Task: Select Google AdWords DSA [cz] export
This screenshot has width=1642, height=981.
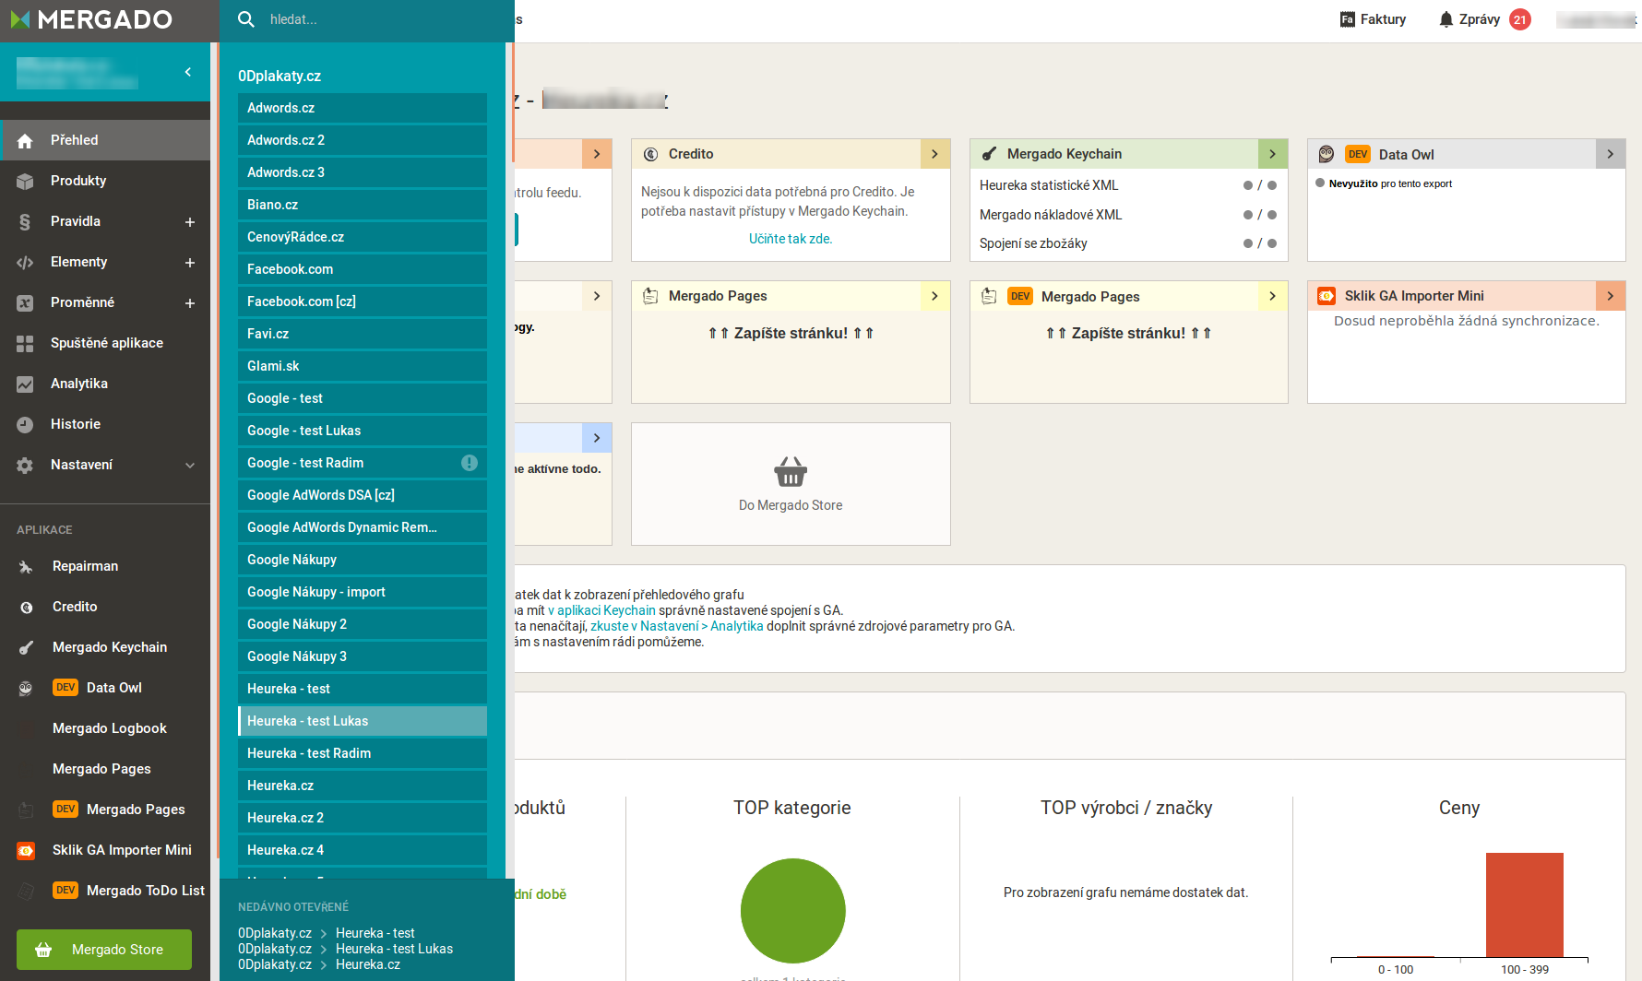Action: [x=363, y=495]
